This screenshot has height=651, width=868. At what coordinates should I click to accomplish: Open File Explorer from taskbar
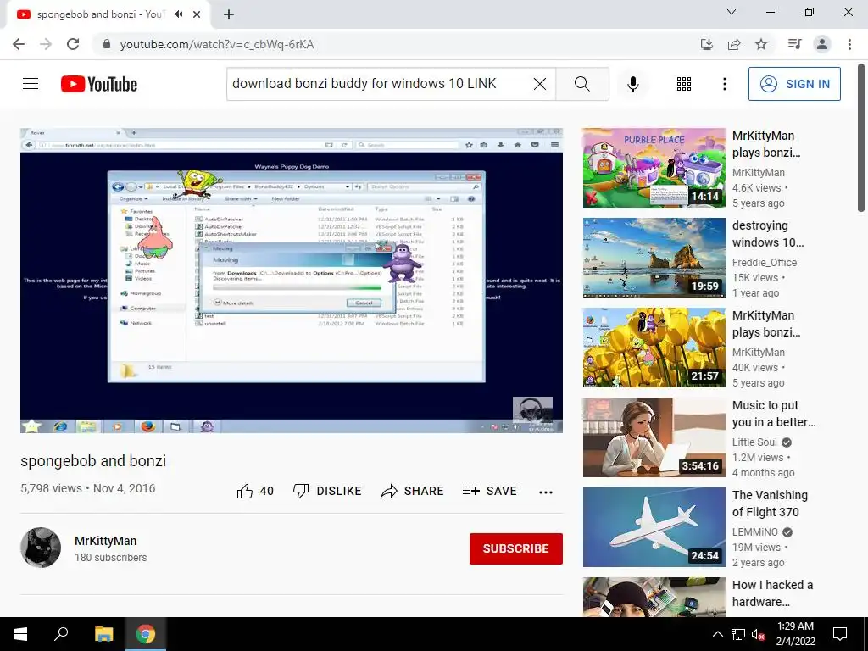tap(103, 634)
